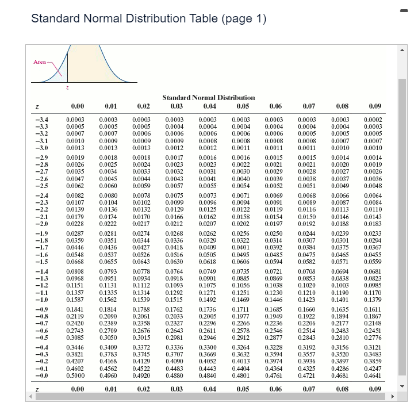Click the cell containing 0.2743
The image size is (418, 414).
[x=75, y=331]
